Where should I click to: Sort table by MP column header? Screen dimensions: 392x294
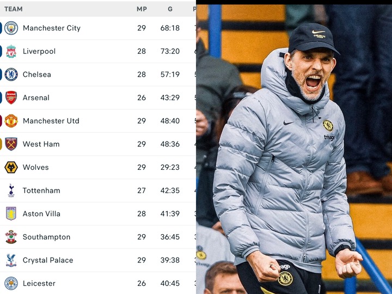click(x=142, y=9)
